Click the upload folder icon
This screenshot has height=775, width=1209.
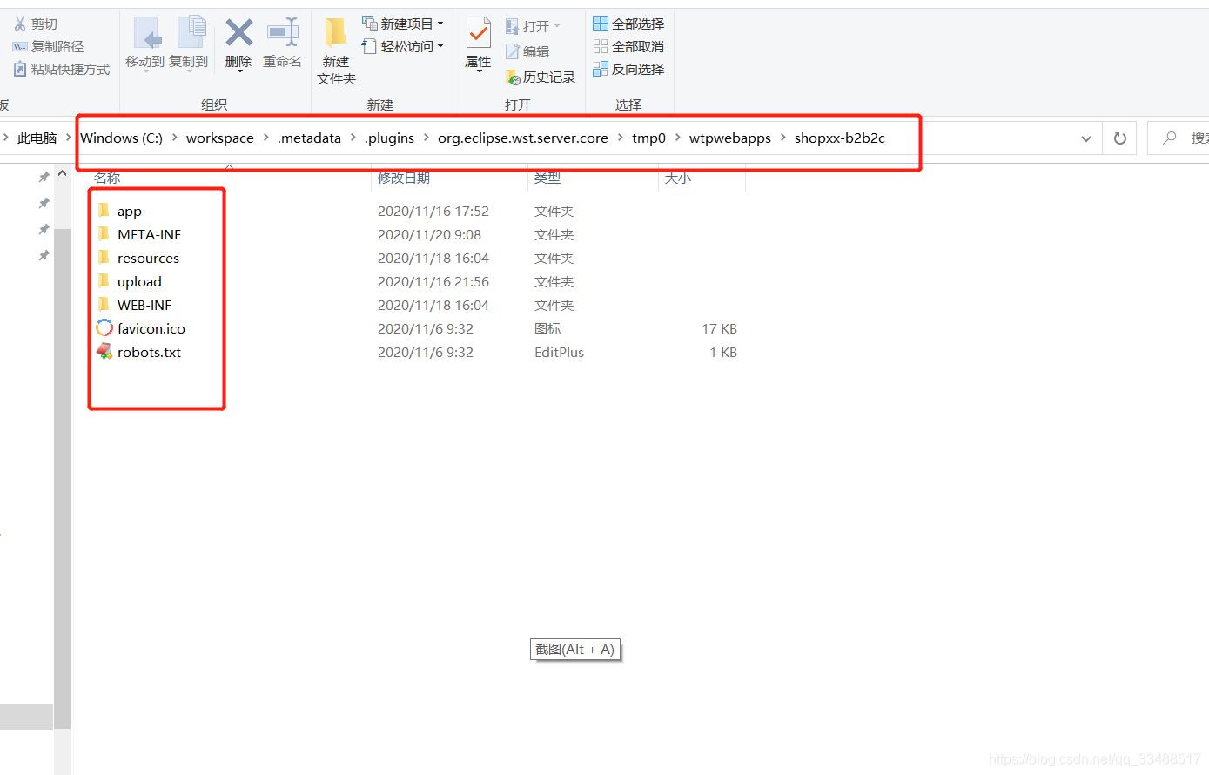pos(104,280)
